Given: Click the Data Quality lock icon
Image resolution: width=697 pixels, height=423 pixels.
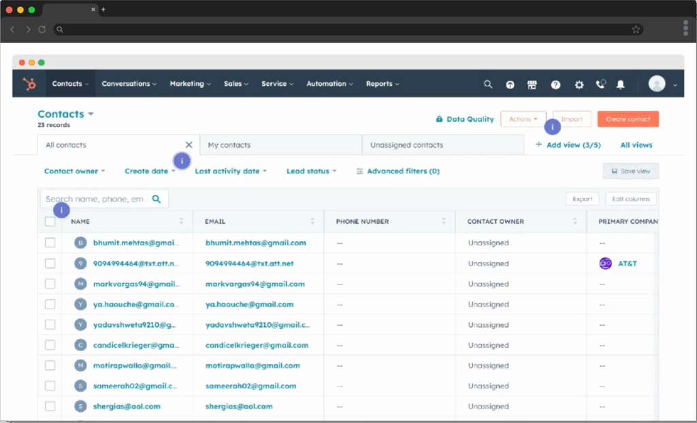Looking at the screenshot, I should [x=439, y=118].
